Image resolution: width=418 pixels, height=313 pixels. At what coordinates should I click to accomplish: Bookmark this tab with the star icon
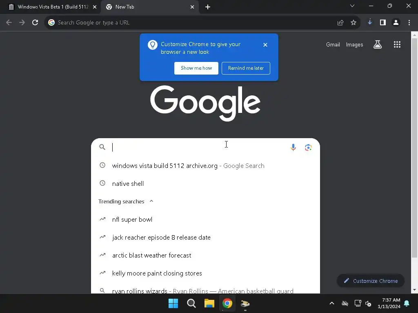pos(354,23)
